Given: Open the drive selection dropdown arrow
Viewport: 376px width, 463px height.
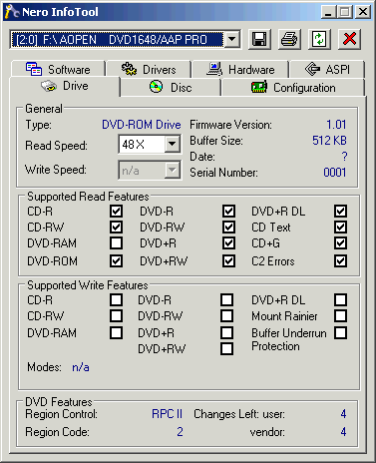Looking at the screenshot, I should click(x=232, y=40).
